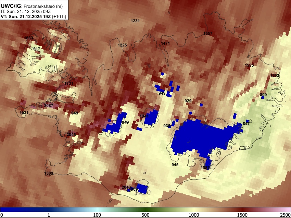Select the 809 label in the Eastfjords

click(x=263, y=95)
